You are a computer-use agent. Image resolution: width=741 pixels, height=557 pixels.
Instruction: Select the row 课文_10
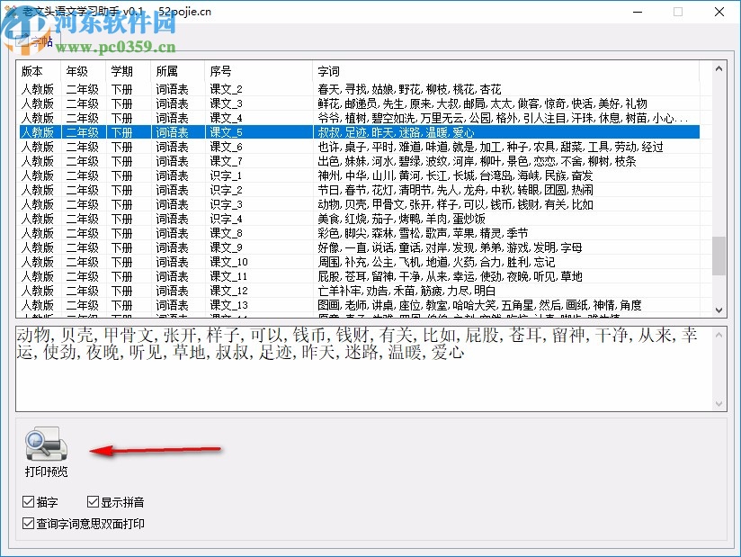pyautogui.click(x=359, y=262)
